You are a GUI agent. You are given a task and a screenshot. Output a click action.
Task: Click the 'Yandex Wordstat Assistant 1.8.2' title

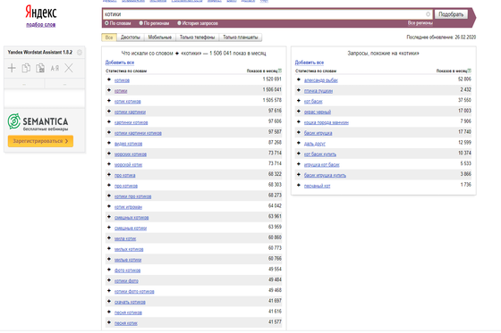click(40, 53)
